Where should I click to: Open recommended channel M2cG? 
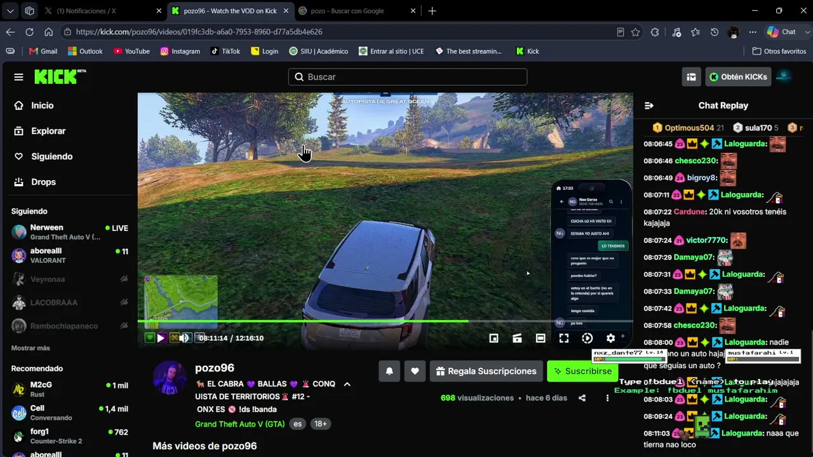70,389
